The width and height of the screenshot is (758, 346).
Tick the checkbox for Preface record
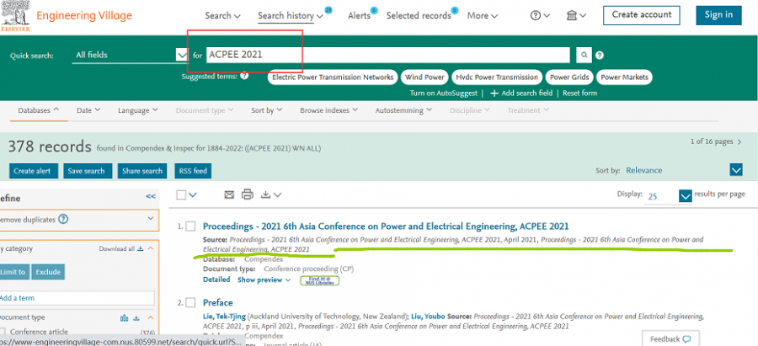tap(190, 302)
